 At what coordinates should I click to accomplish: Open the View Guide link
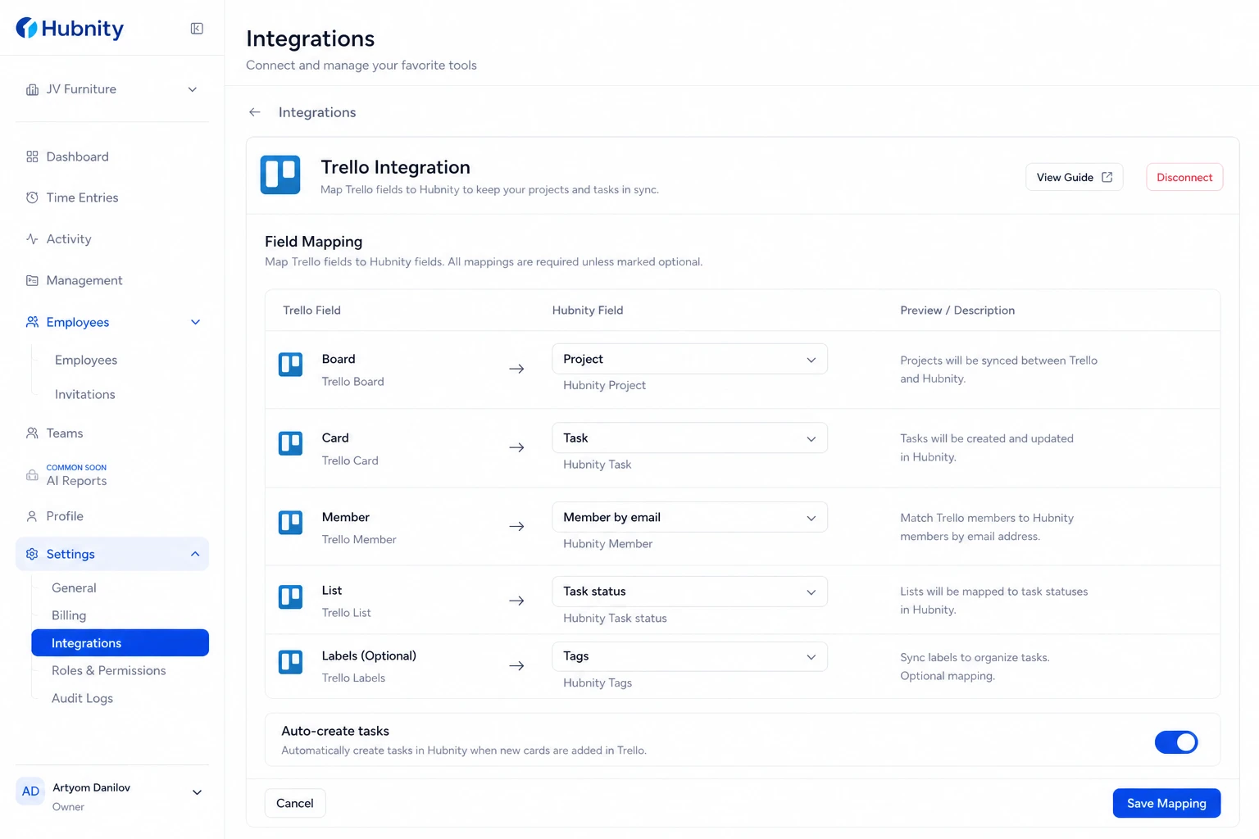(x=1075, y=177)
